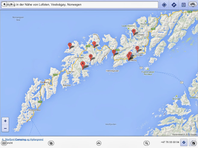Center map on my location
This screenshot has height=148, width=198.
click(164, 5)
